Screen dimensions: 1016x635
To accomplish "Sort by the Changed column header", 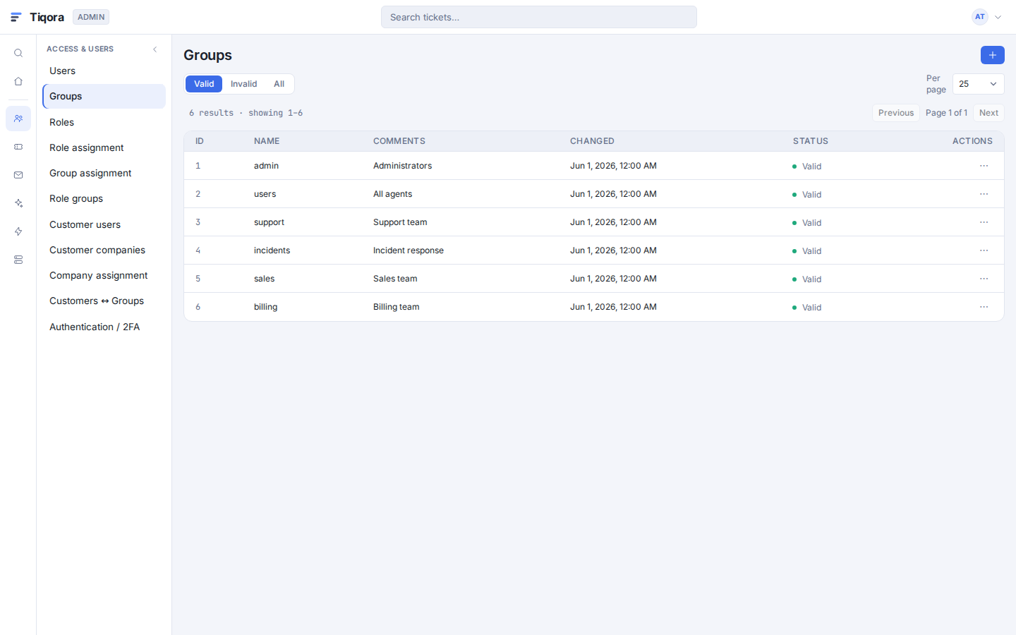I will (592, 141).
